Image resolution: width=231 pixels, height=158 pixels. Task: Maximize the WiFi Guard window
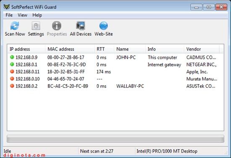209,7
